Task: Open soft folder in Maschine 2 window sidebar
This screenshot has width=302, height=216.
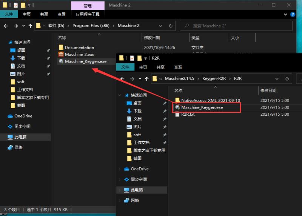Action: [x=21, y=82]
